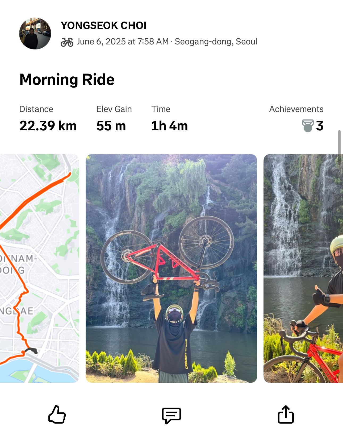Click the achievements medal icon
This screenshot has width=343, height=443.
click(x=308, y=126)
